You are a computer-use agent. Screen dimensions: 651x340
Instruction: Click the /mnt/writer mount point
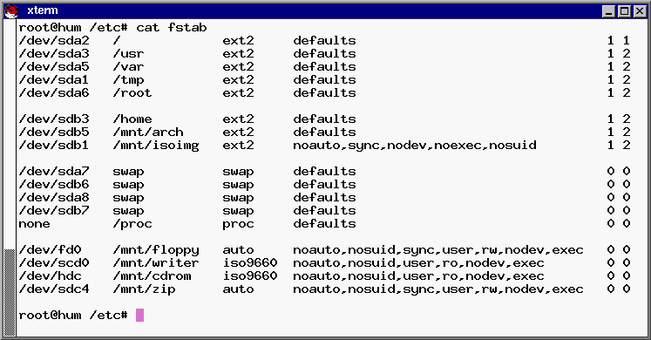click(x=156, y=262)
